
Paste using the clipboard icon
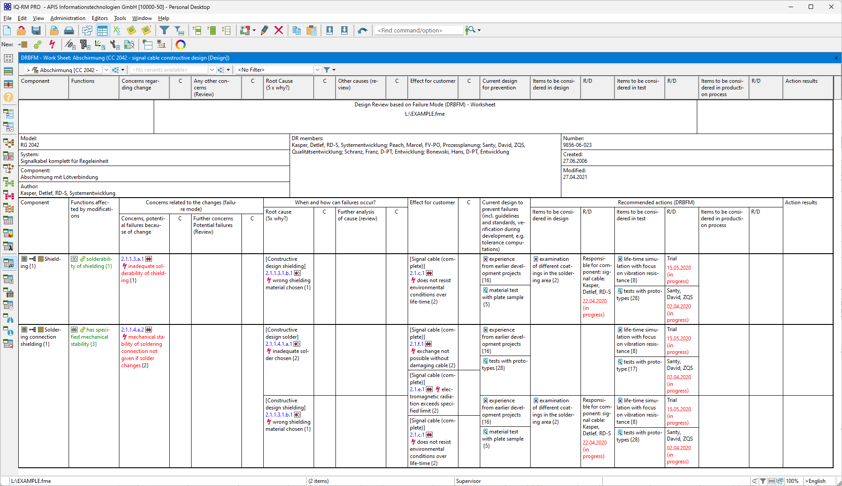point(311,30)
